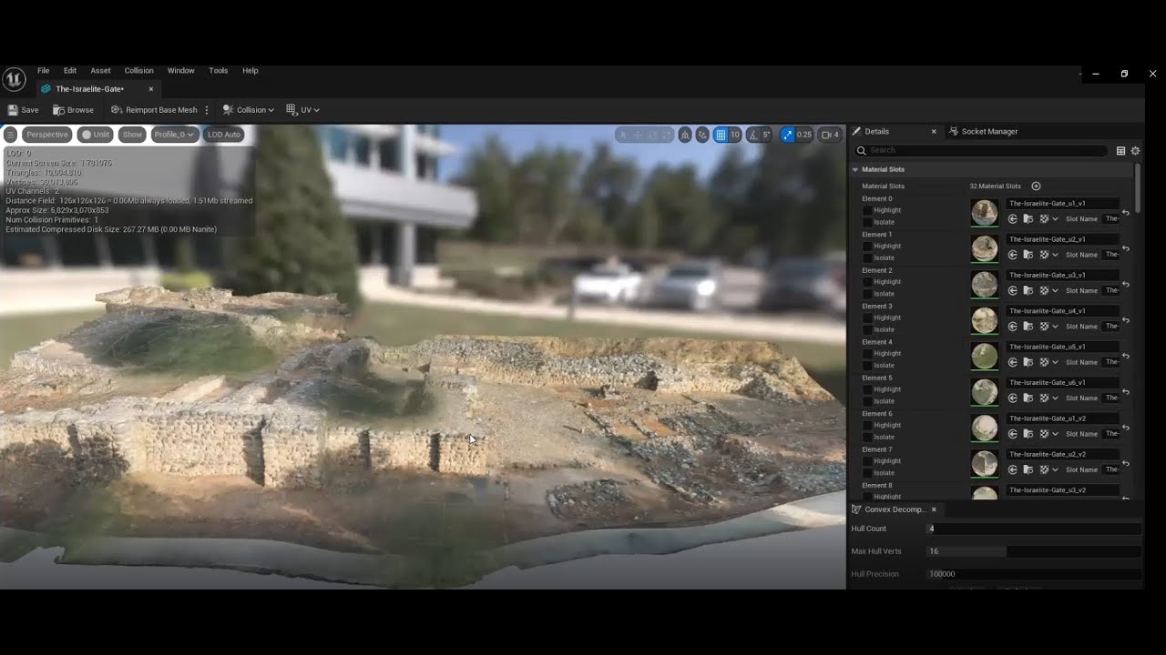Screen dimensions: 1166x655
Task: Save the static mesh asset
Action: (x=24, y=110)
